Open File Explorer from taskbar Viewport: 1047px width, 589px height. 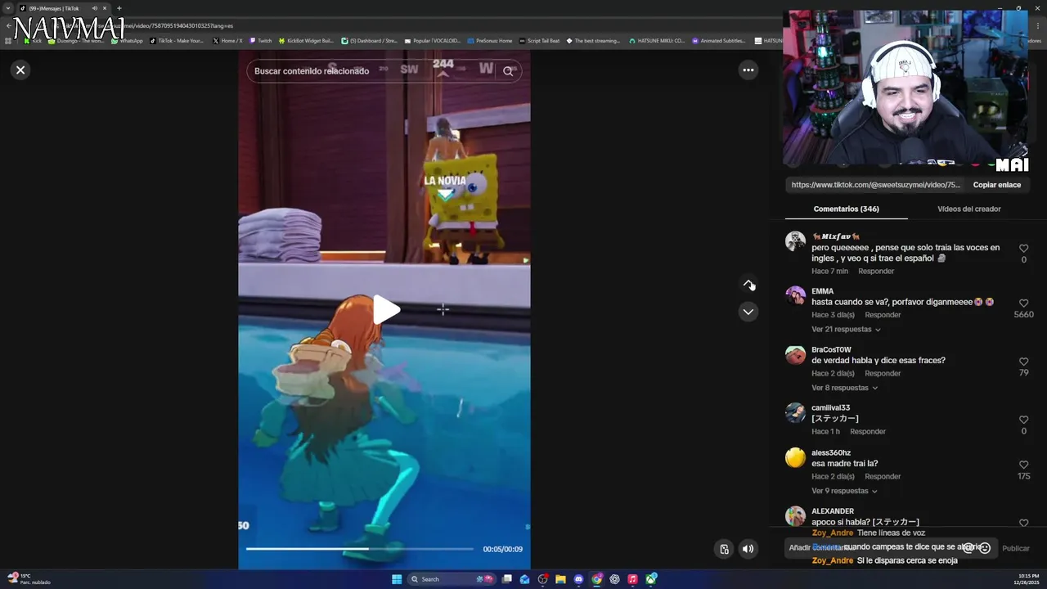coord(561,579)
